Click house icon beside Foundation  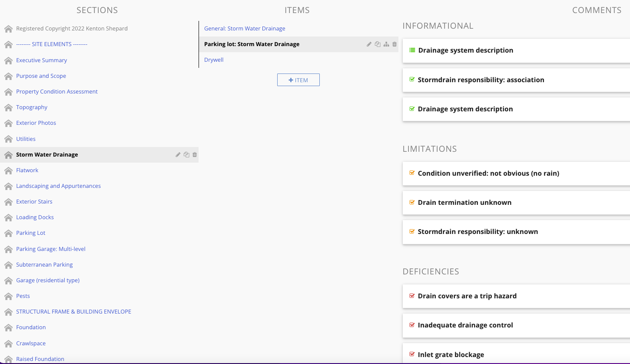(8, 327)
